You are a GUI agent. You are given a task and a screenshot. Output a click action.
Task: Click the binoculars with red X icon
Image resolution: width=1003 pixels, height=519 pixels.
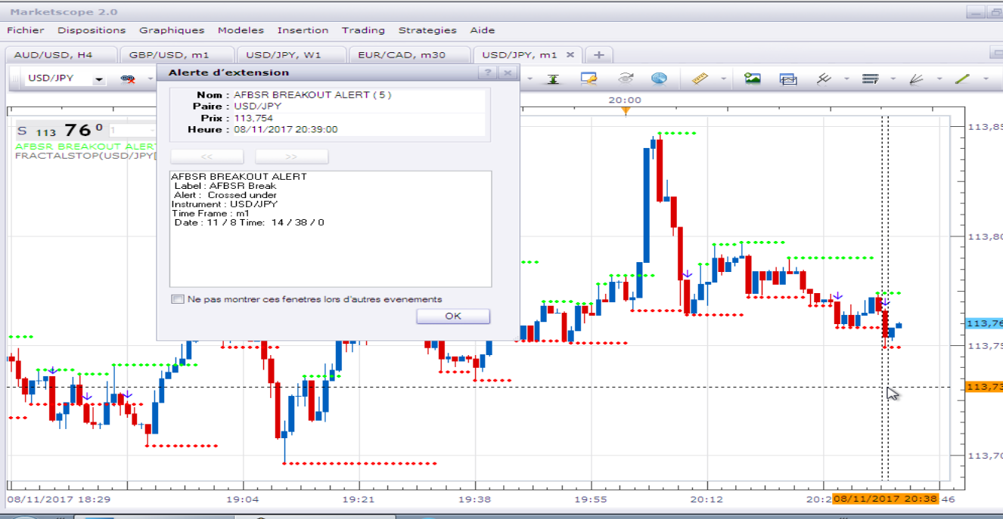pyautogui.click(x=128, y=79)
